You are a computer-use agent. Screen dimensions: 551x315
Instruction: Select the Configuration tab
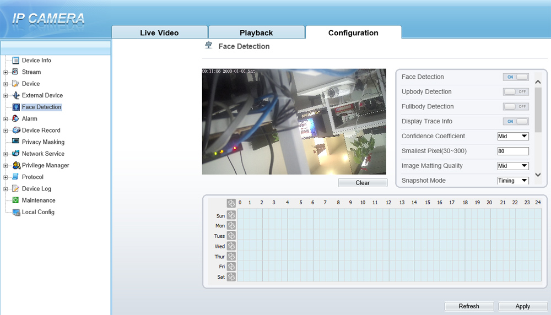click(354, 32)
